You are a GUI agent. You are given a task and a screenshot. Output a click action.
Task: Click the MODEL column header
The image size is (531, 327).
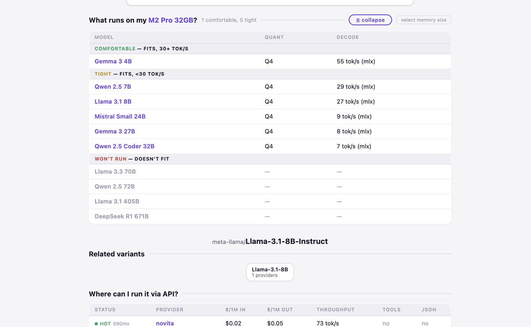coord(104,37)
